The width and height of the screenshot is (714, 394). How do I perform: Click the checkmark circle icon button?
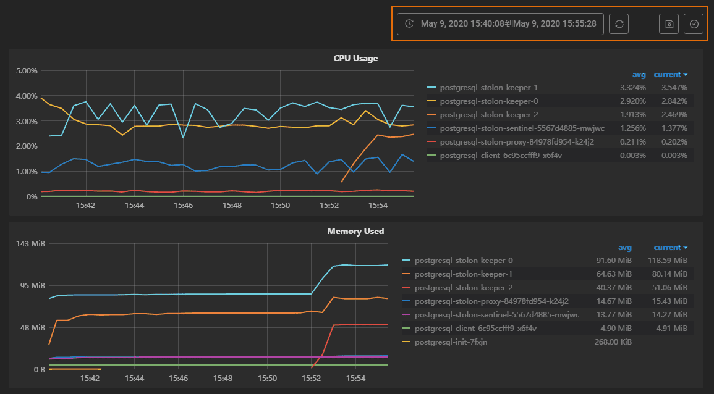[694, 24]
